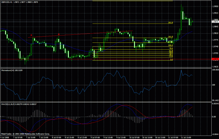The image size is (219, 139).
Task: Click the 1.9845 price scale label
Action: [x=215, y=27]
